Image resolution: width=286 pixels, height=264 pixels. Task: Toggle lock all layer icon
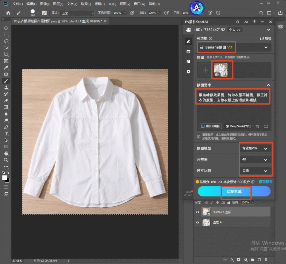[228, 202]
